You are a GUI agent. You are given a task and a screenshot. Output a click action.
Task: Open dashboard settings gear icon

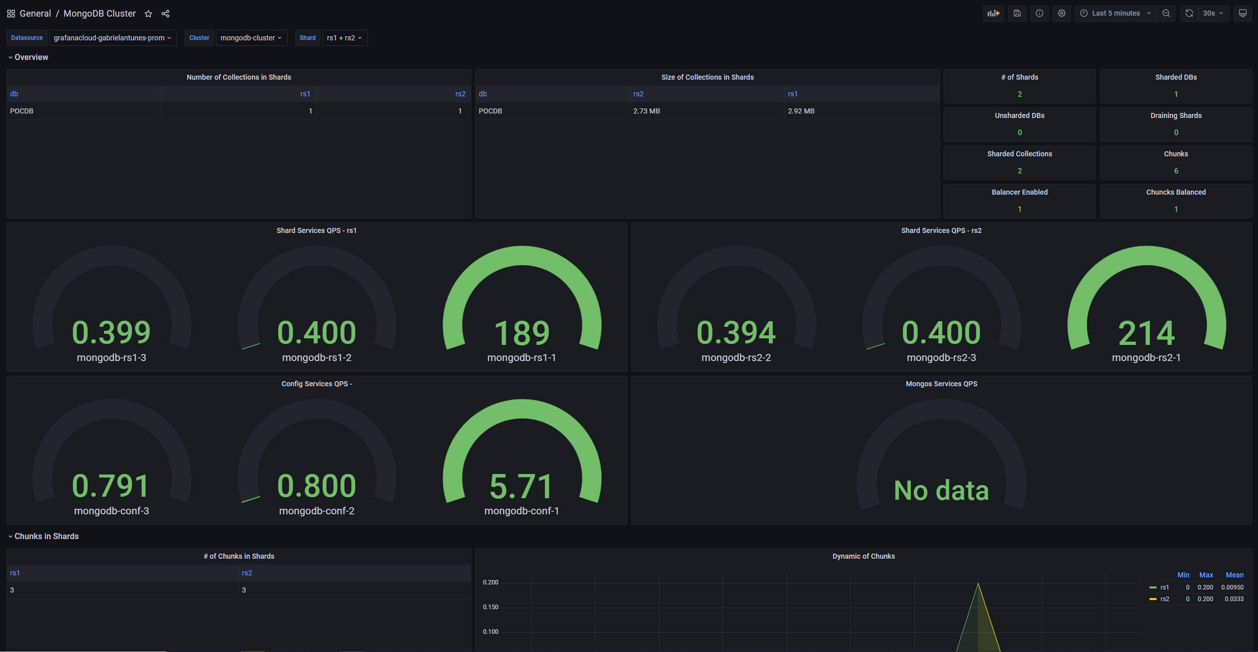click(1061, 14)
